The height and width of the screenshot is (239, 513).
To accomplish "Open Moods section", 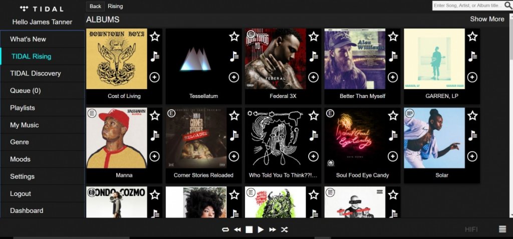I will tap(43, 159).
